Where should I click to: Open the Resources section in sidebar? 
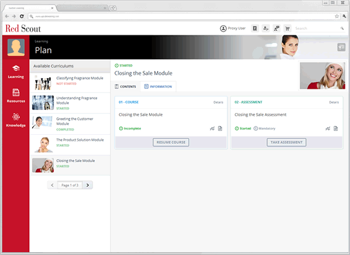pyautogui.click(x=16, y=96)
